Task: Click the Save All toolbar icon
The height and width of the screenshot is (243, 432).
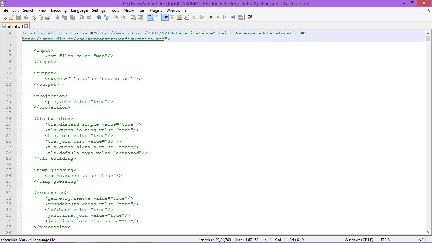Action: pos(26,17)
